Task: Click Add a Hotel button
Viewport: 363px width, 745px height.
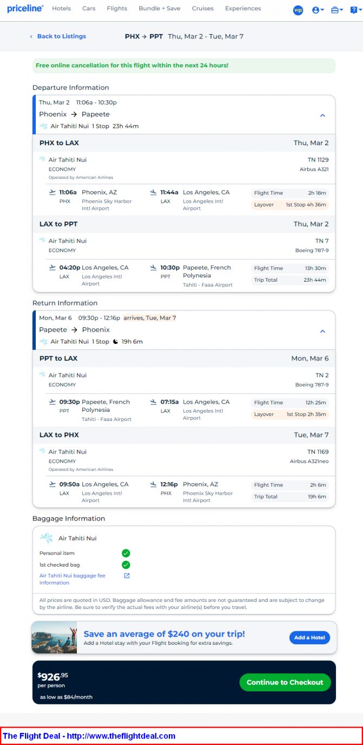Action: pyautogui.click(x=309, y=638)
